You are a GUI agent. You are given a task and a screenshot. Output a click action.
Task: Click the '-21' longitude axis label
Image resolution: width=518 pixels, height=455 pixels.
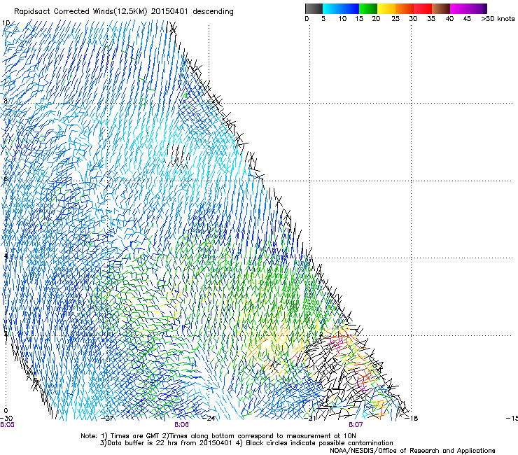point(309,419)
